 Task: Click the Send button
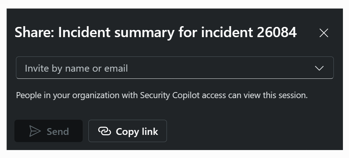tap(49, 131)
